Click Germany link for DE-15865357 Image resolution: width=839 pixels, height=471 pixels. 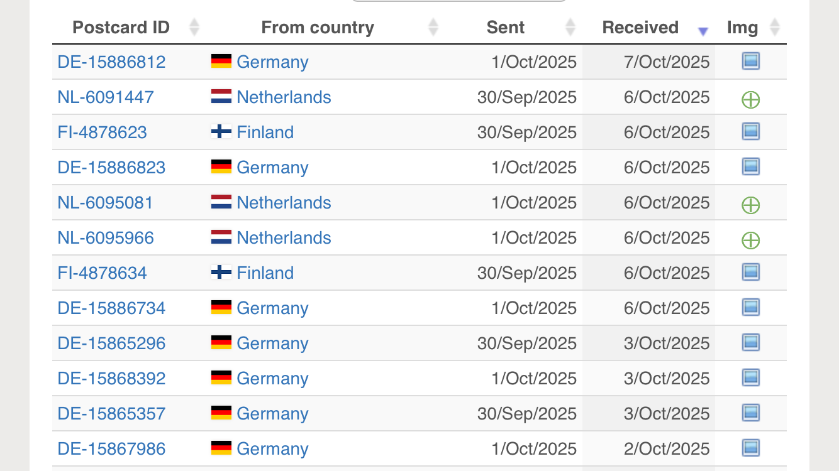click(x=272, y=414)
